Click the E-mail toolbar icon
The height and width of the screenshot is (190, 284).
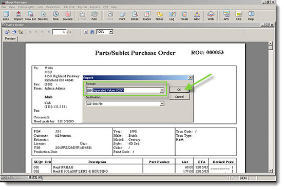pos(82,16)
